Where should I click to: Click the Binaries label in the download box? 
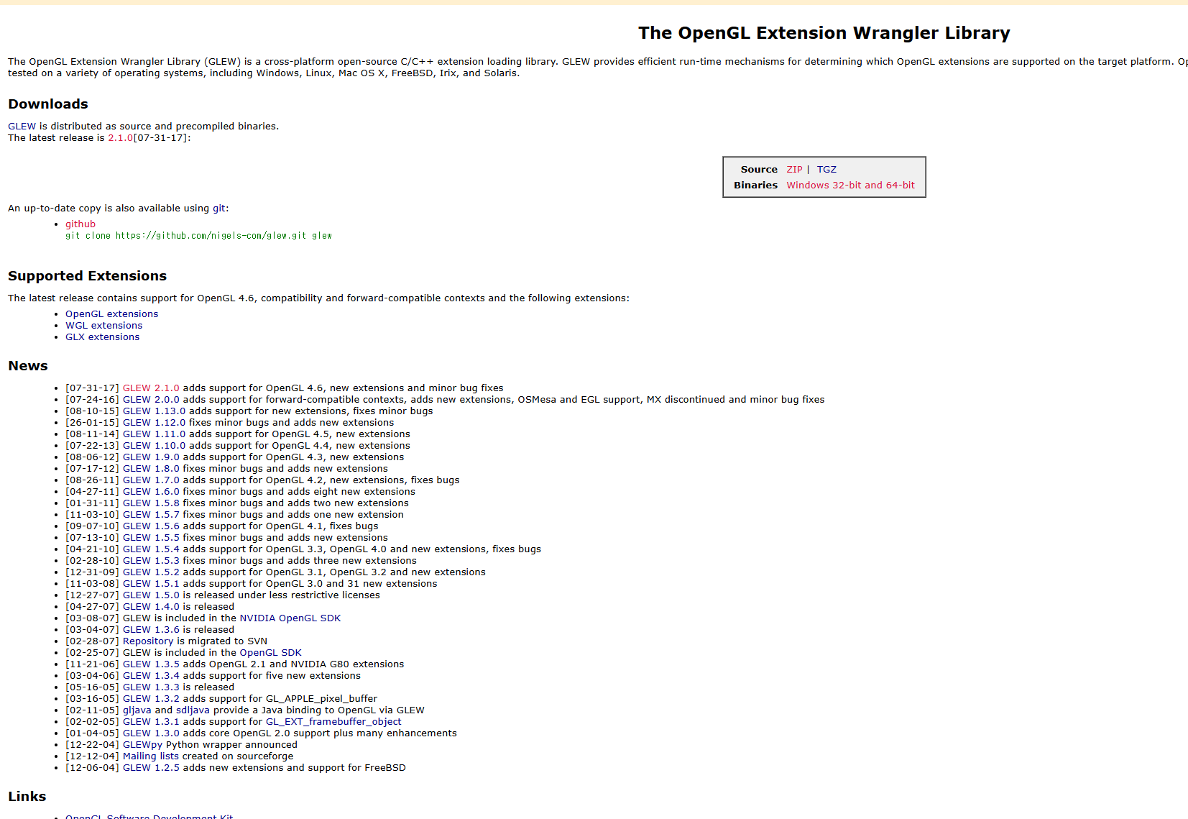click(755, 186)
